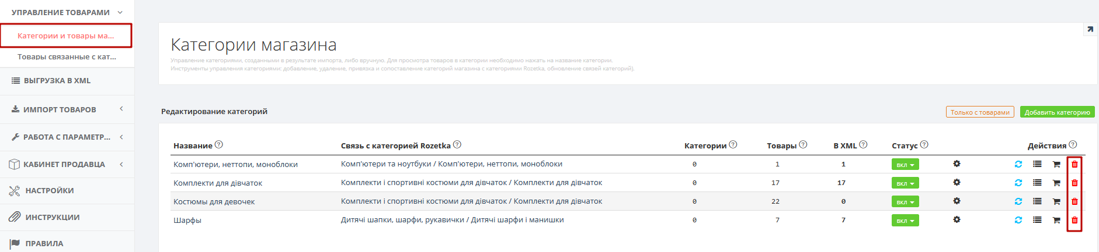Click expand arrow icon at panel top-right corner
This screenshot has width=1099, height=252.
(1090, 29)
